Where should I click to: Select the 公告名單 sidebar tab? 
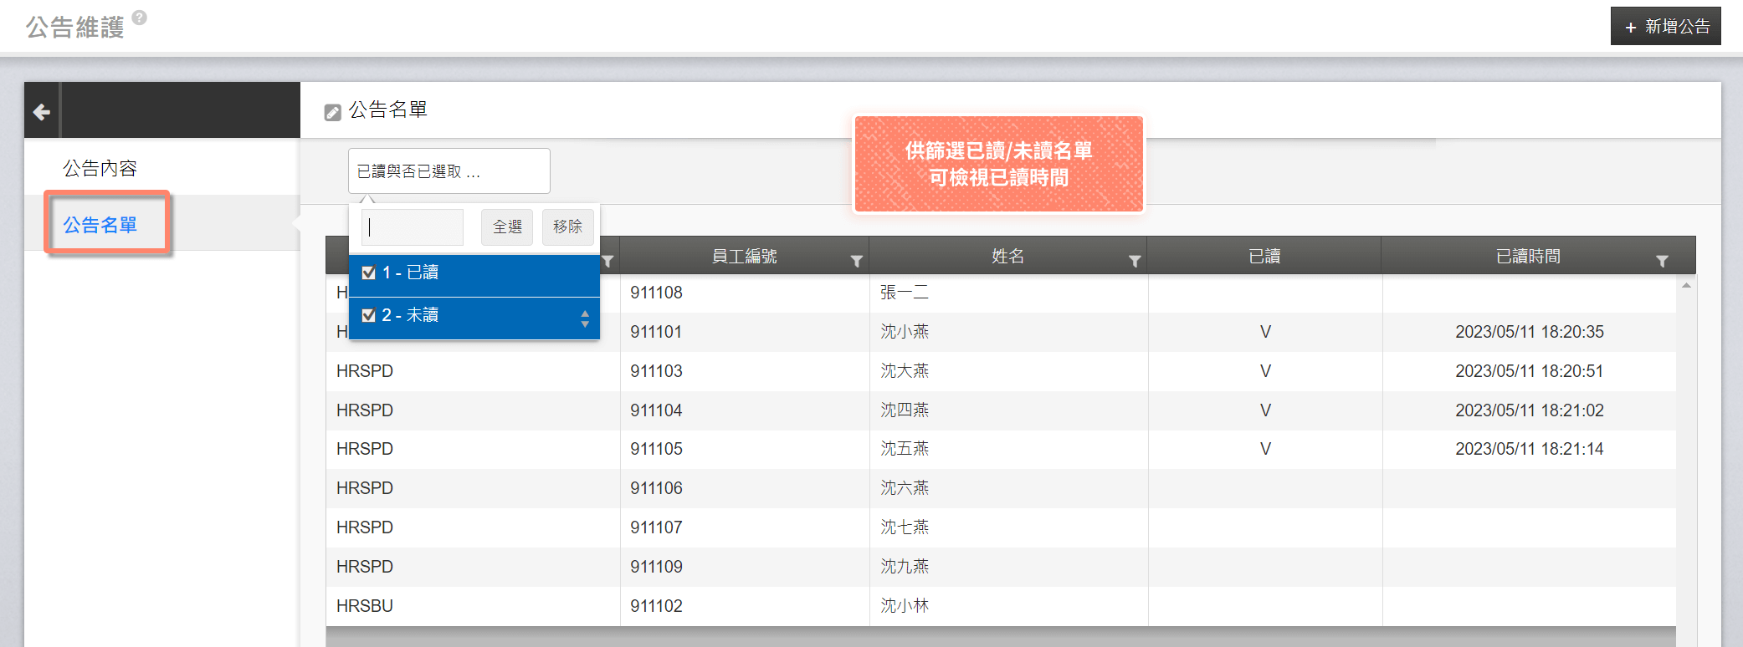click(x=100, y=225)
